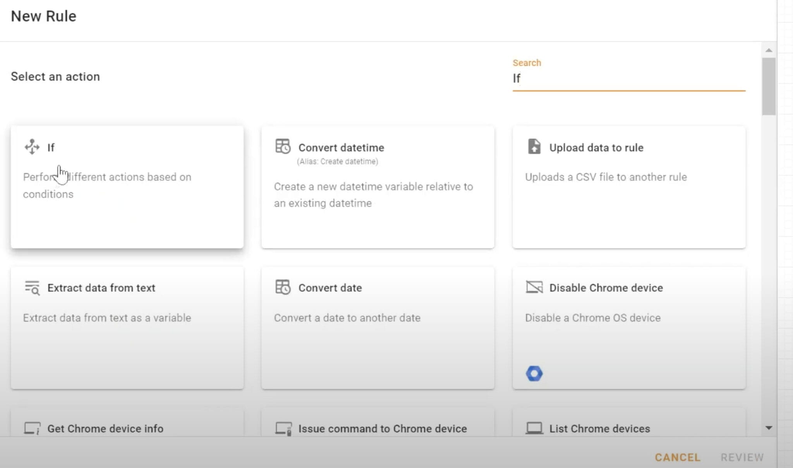Choose the Disable Chrome device action
This screenshot has width=793, height=468.
(x=629, y=327)
